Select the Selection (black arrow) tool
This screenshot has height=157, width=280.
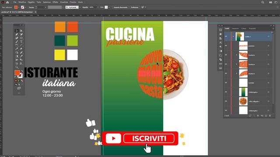pos(17,31)
